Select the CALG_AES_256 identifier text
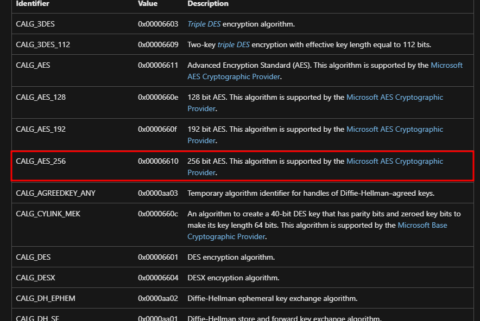Screen dimensions: 480x321 point(41,162)
